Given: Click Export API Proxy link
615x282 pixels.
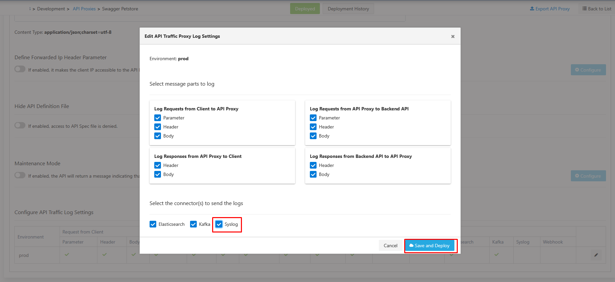Looking at the screenshot, I should click(549, 9).
